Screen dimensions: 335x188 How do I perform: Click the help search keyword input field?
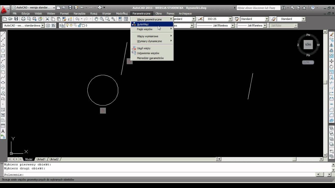point(258,8)
